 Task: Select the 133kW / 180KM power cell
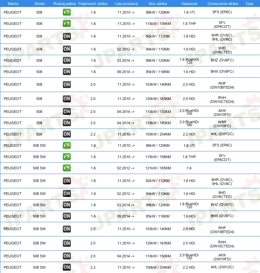coord(158,123)
